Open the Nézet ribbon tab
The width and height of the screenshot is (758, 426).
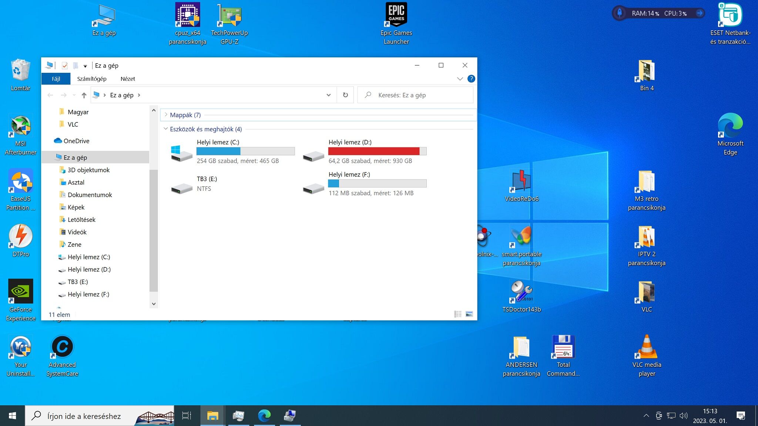click(128, 79)
